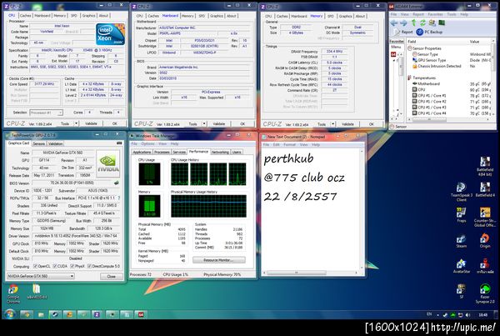Toggle DirectCompute 5.0 checkbox in GPU-Z
Image resolution: width=500 pixels, height=336 pixels.
point(90,266)
